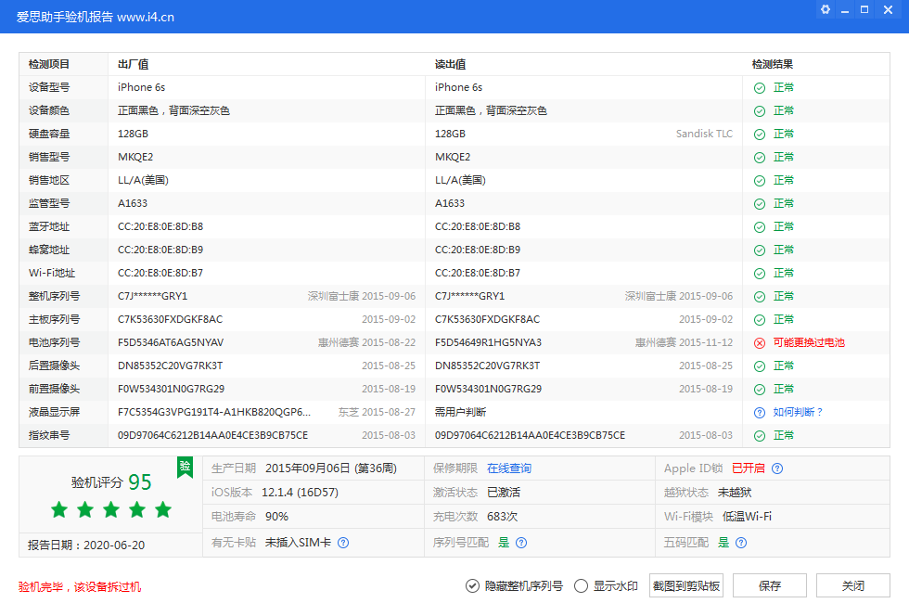Click help icon next to 序列号匹配
Image resolution: width=909 pixels, height=616 pixels.
(521, 543)
